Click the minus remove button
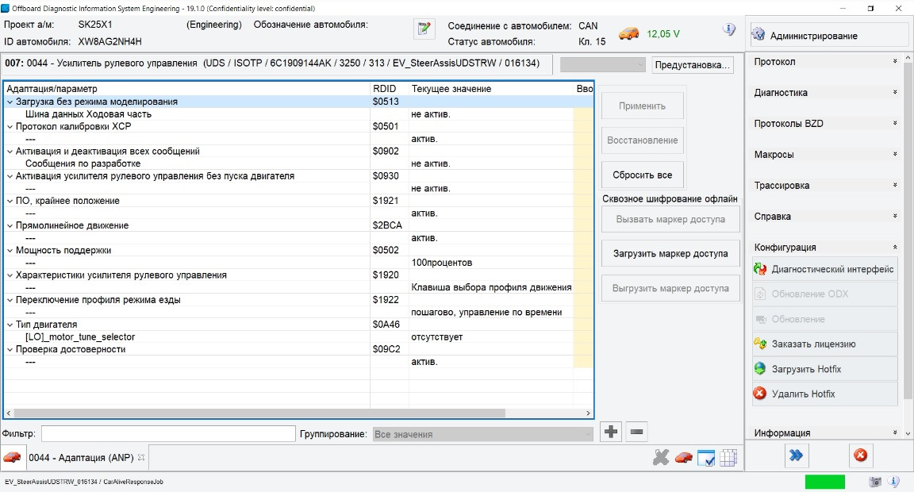914x492 pixels. click(x=636, y=432)
